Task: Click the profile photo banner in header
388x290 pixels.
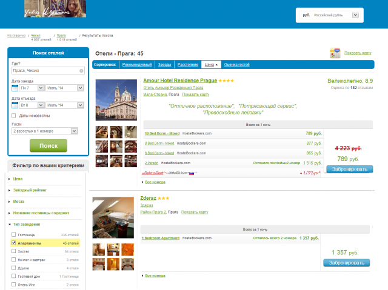Action: [x=55, y=8]
